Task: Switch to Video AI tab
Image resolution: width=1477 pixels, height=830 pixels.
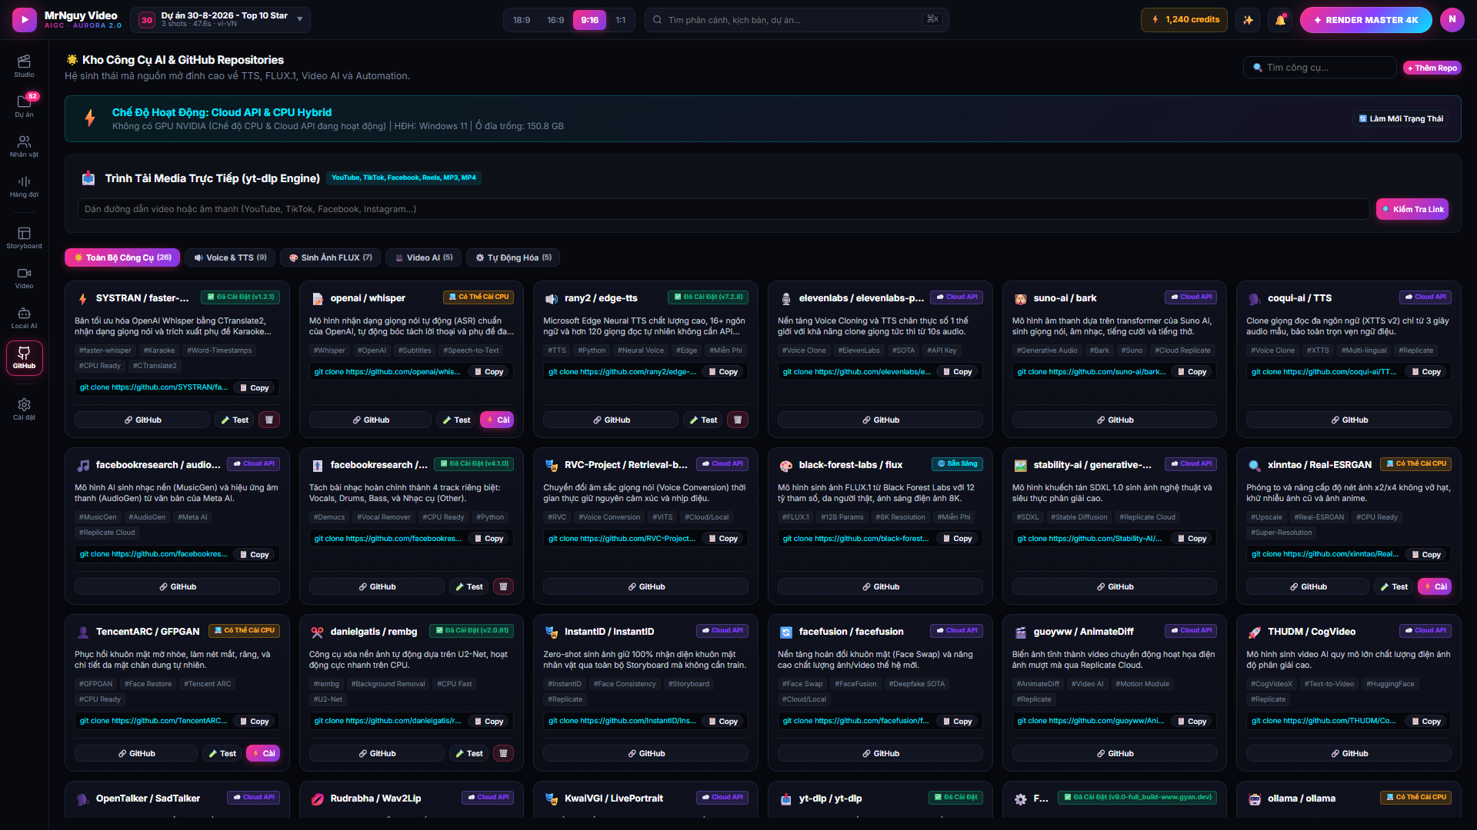Action: tap(423, 257)
